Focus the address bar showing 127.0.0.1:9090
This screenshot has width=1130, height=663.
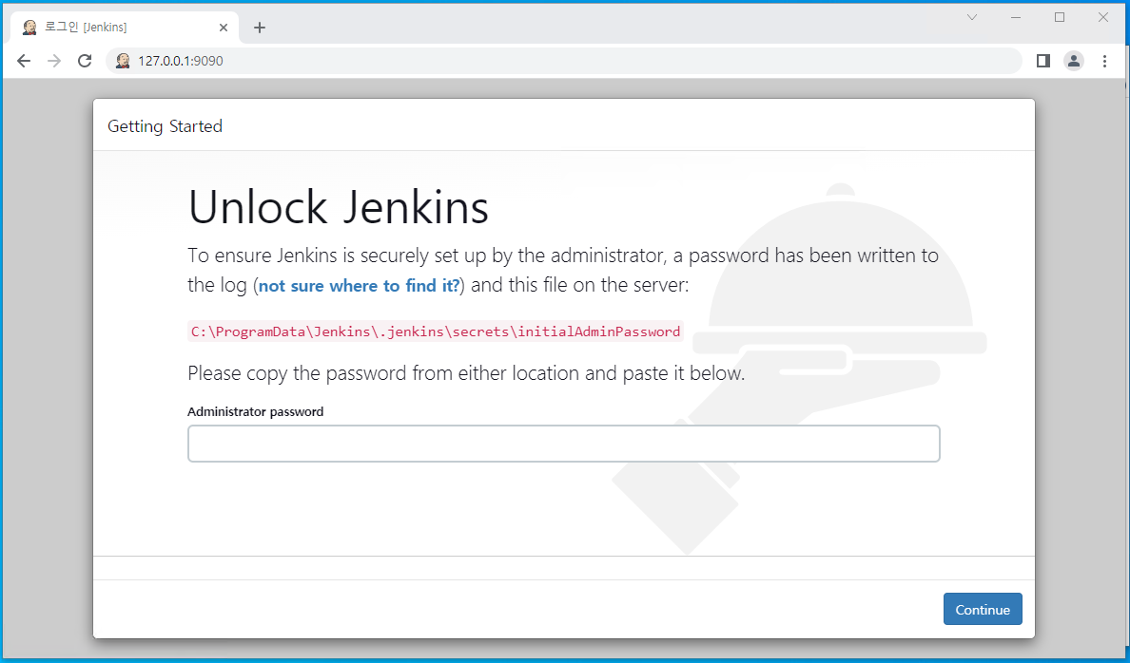coord(563,61)
